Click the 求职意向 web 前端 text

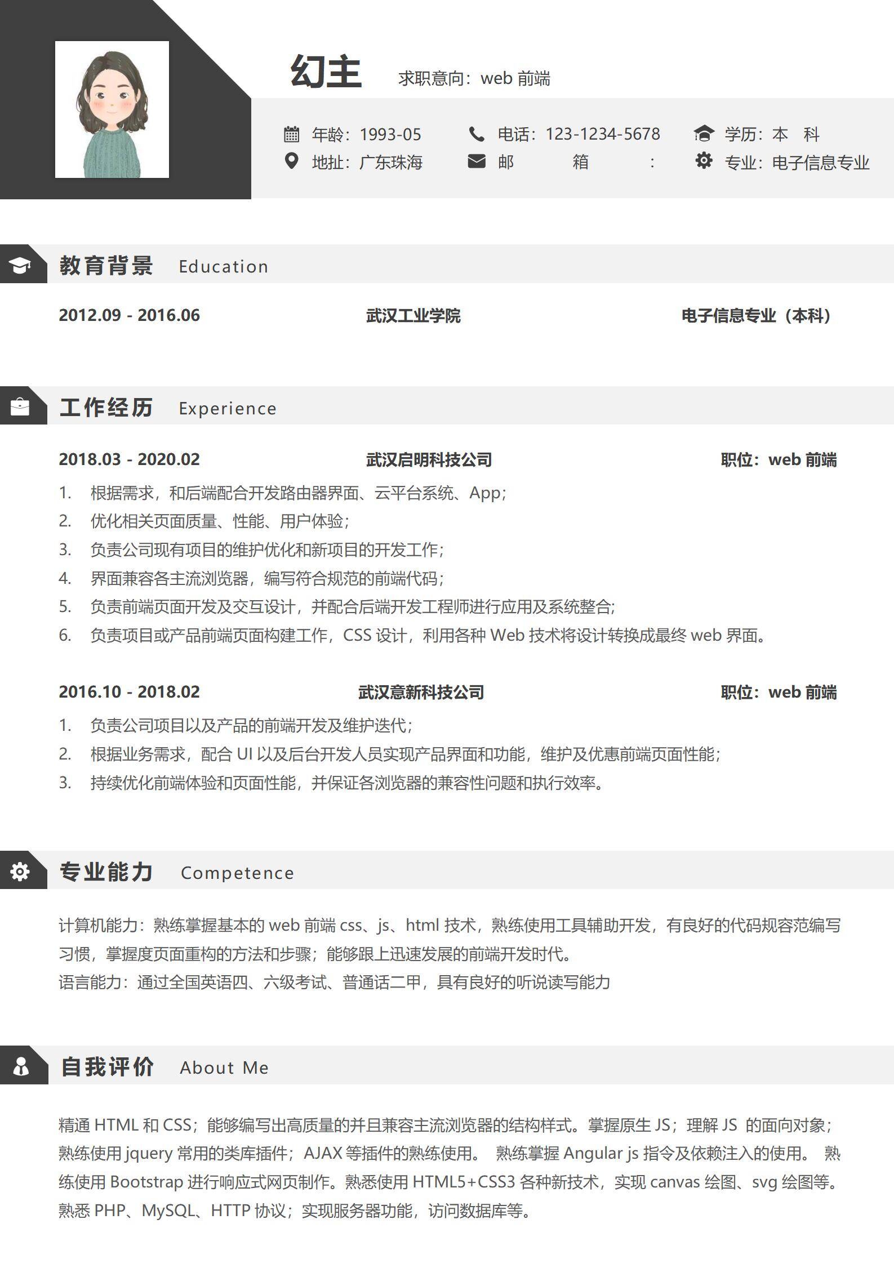[474, 79]
